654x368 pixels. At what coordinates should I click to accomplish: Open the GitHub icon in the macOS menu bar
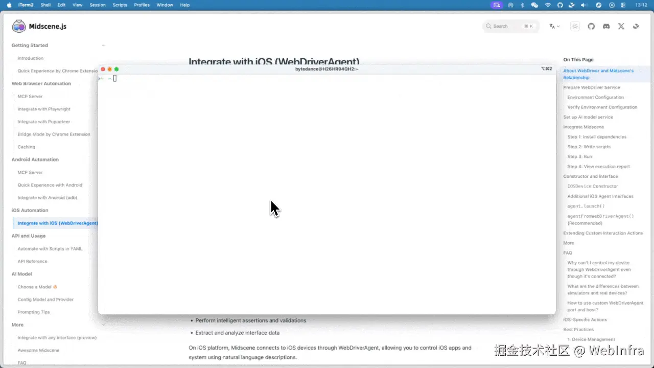point(560,5)
